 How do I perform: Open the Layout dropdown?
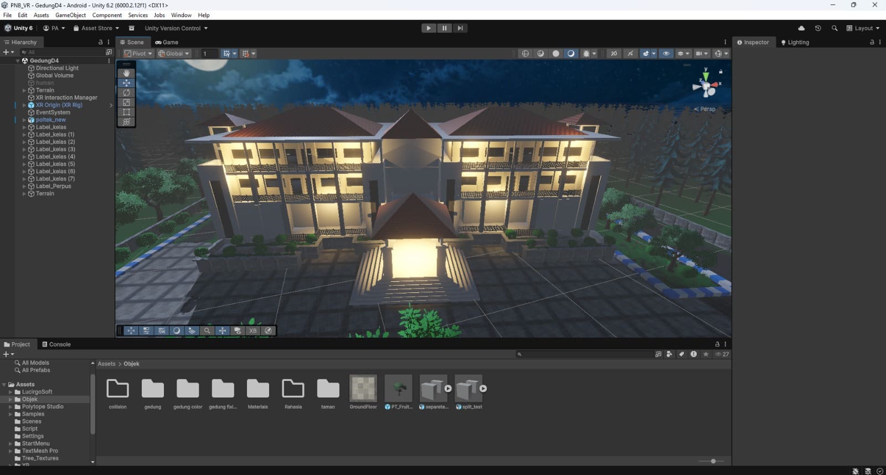click(x=863, y=28)
